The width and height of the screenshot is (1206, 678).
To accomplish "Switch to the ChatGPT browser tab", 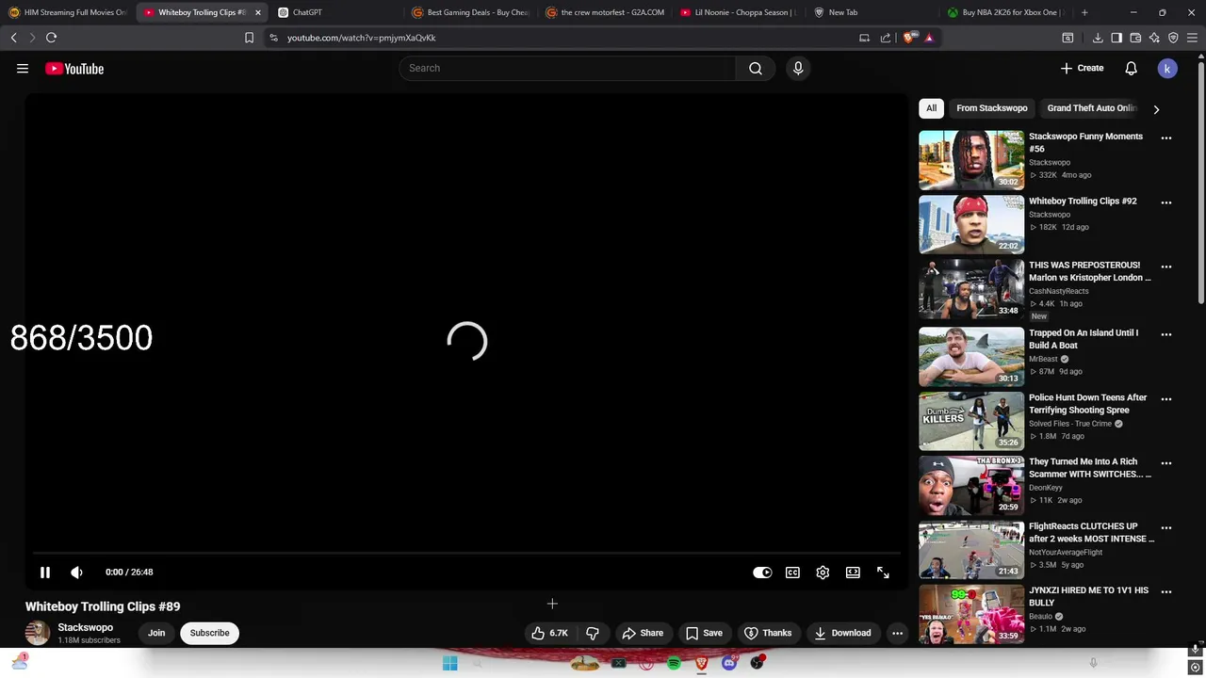I will (339, 12).
